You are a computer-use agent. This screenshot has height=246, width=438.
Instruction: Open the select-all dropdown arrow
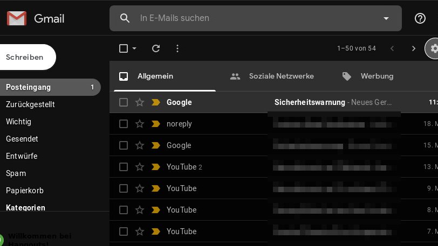[x=134, y=48]
